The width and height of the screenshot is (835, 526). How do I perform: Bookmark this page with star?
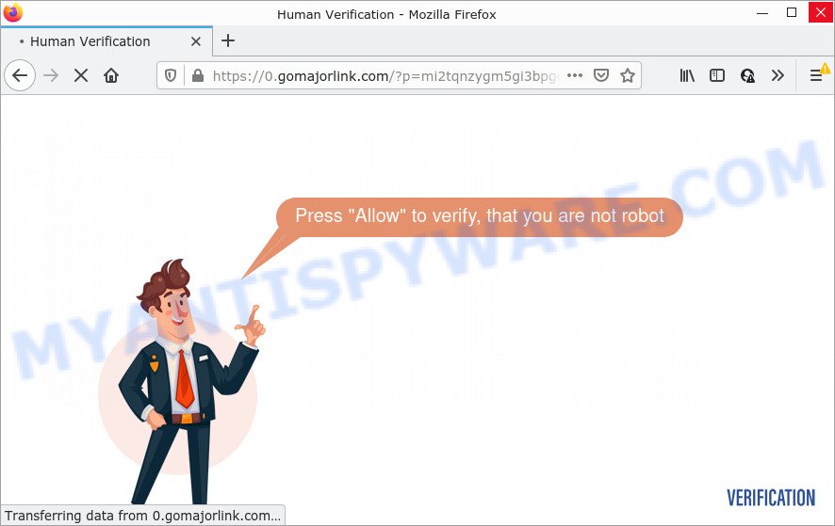(x=628, y=75)
